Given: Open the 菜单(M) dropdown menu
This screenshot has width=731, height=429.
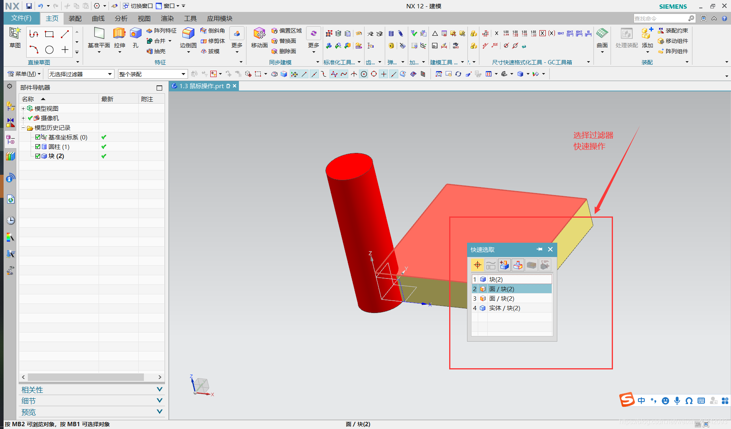Looking at the screenshot, I should [24, 74].
